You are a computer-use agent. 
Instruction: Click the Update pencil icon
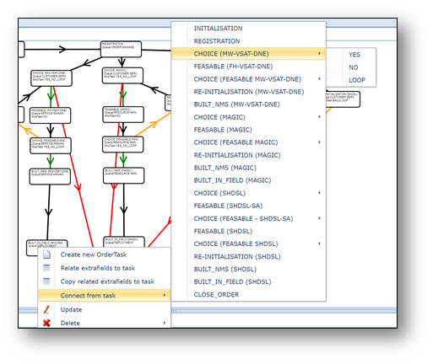tap(46, 309)
